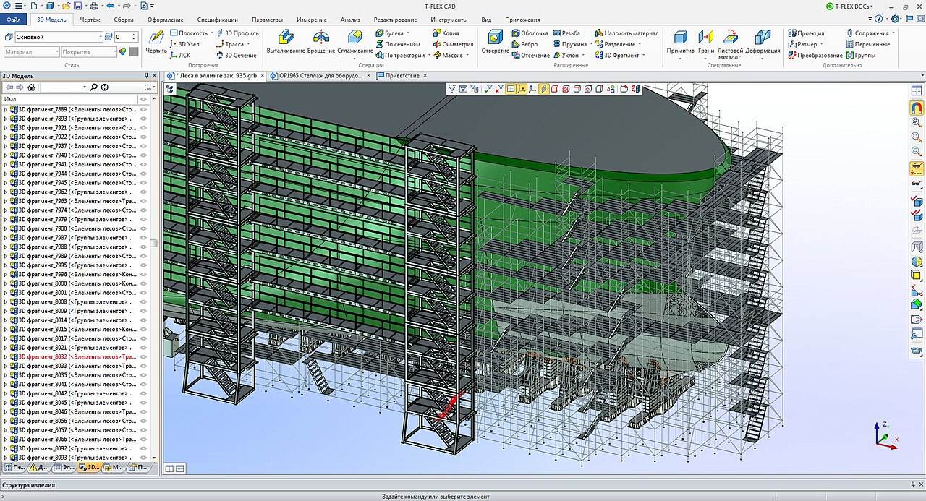Viewport: 926px width, 501px height.
Task: Insert a 3D Узел node
Action: pyautogui.click(x=184, y=44)
